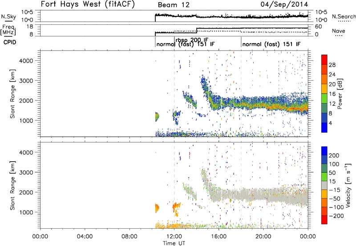The width and height of the screenshot is (356, 246).
Task: Click the 'CPID' row label
Action: click(x=10, y=42)
